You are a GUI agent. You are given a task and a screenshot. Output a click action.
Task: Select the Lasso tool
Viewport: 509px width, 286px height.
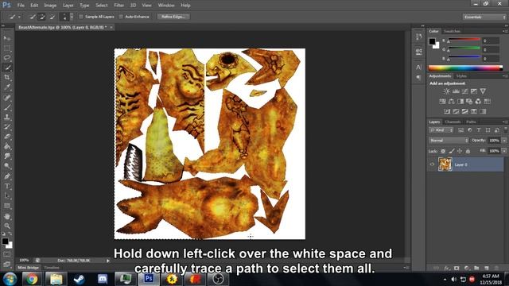pyautogui.click(x=7, y=58)
